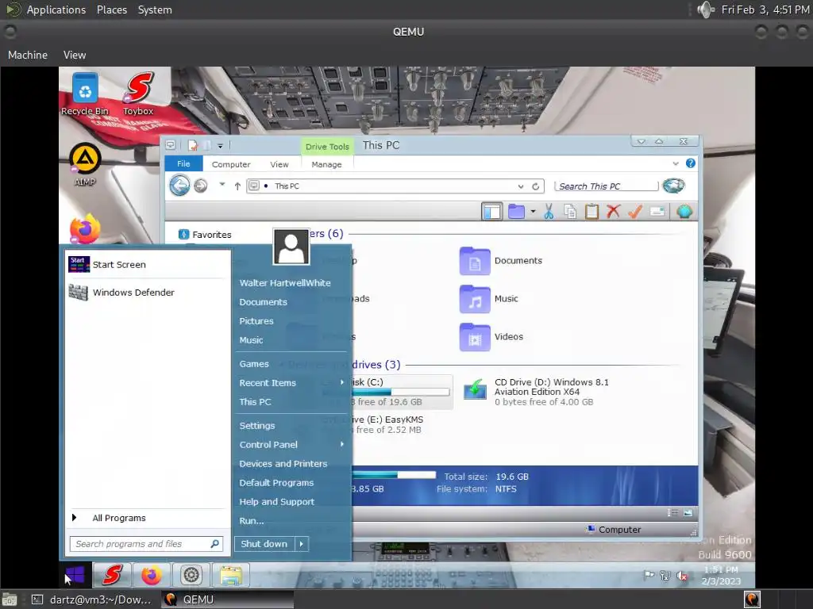Click the search globe icon beside Search box

673,186
